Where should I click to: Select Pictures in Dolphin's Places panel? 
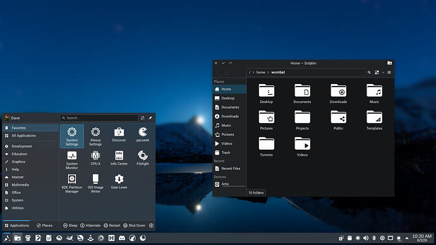229,134
